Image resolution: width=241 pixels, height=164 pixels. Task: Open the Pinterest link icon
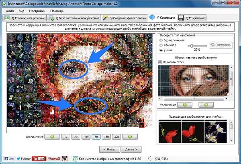pyautogui.click(x=54, y=159)
